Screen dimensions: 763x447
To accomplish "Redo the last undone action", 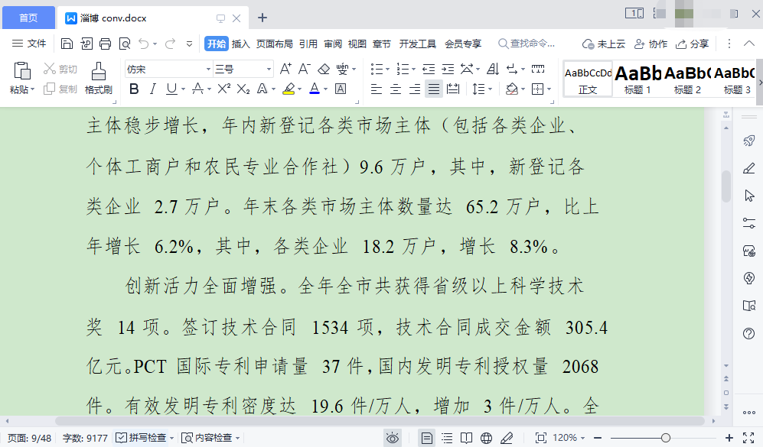I will click(170, 44).
